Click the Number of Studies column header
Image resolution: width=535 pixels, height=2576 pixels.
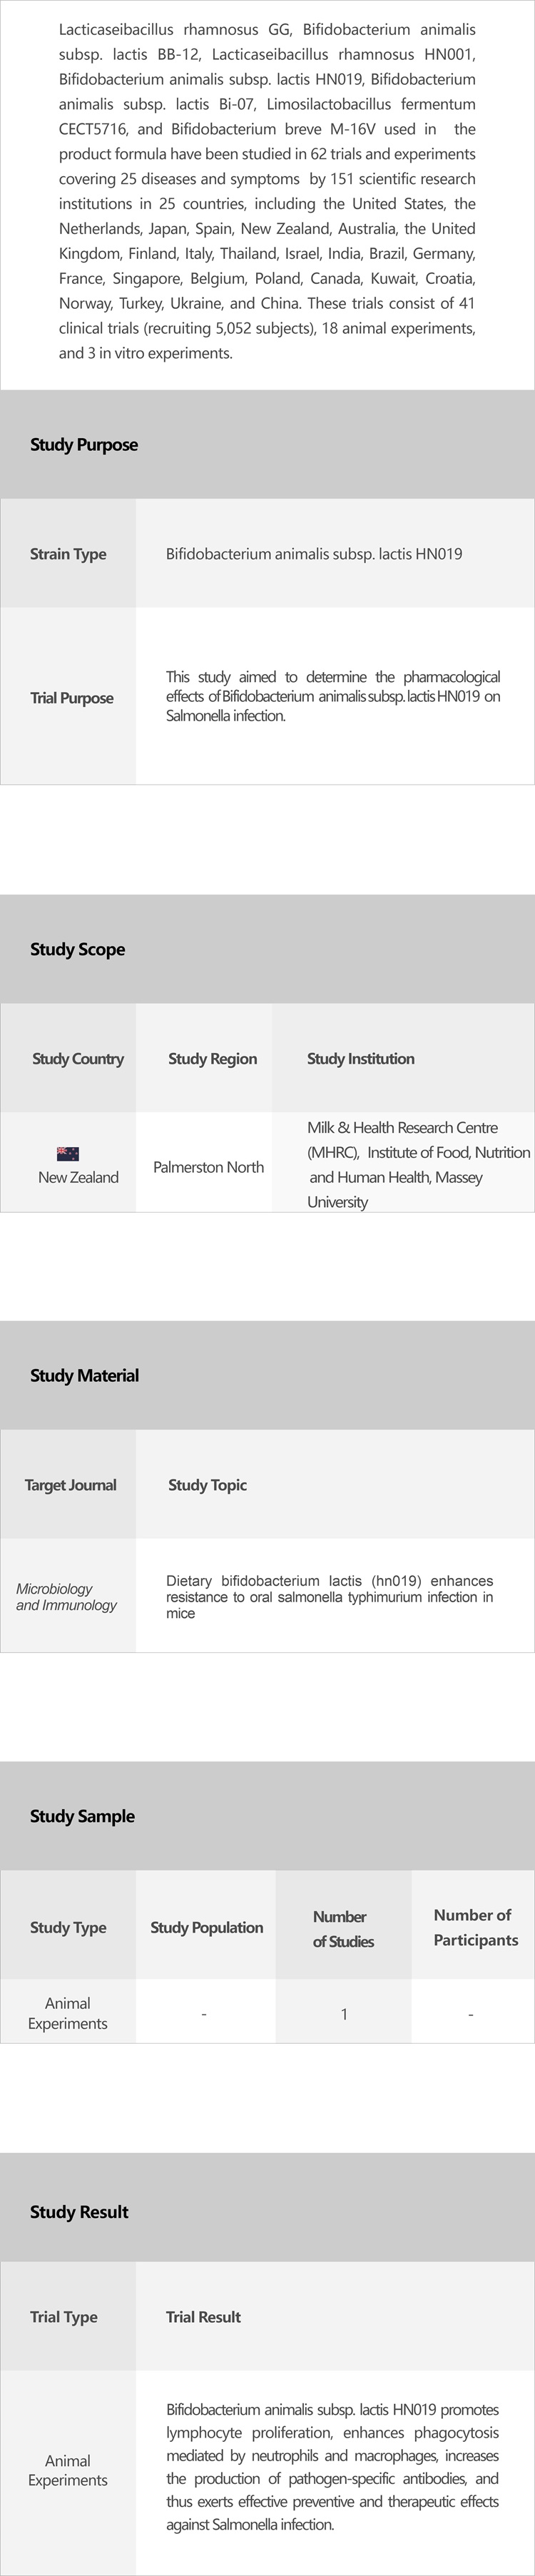point(343,1929)
